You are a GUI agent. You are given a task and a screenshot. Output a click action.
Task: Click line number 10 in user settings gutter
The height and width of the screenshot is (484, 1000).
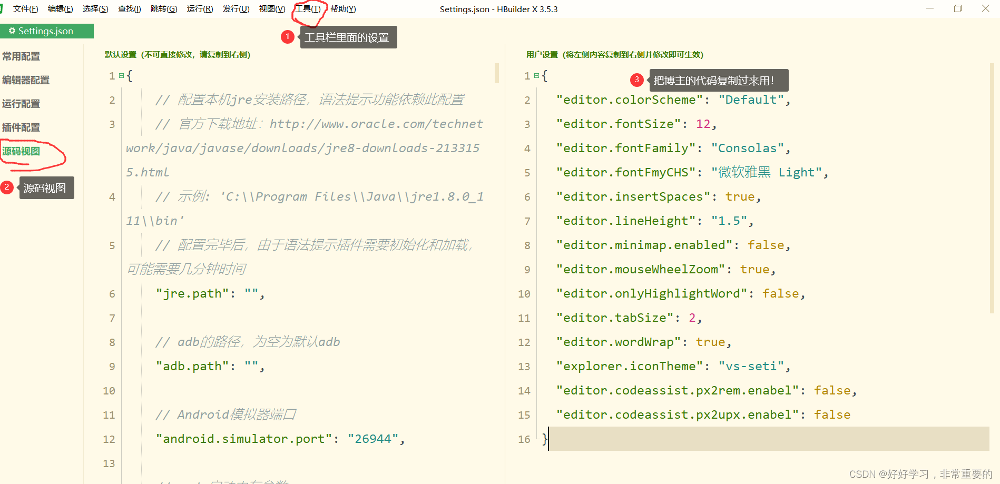(524, 294)
